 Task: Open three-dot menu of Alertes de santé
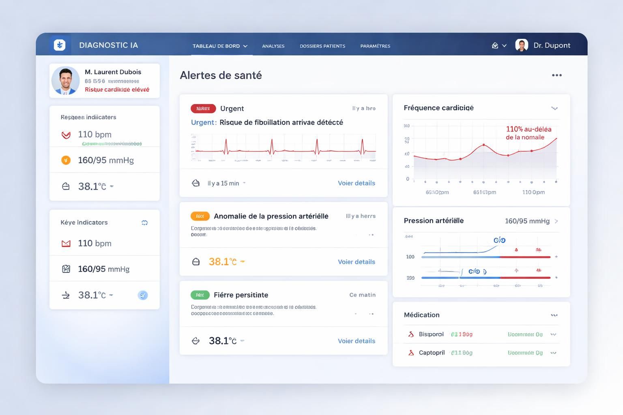click(x=557, y=75)
